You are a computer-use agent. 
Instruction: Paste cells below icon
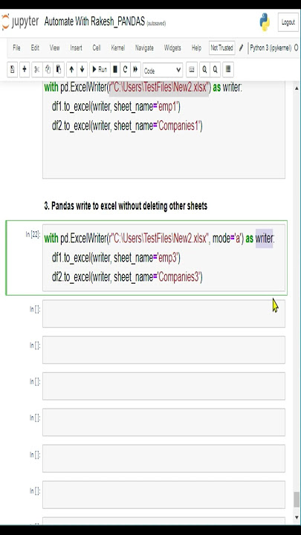[x=59, y=70]
